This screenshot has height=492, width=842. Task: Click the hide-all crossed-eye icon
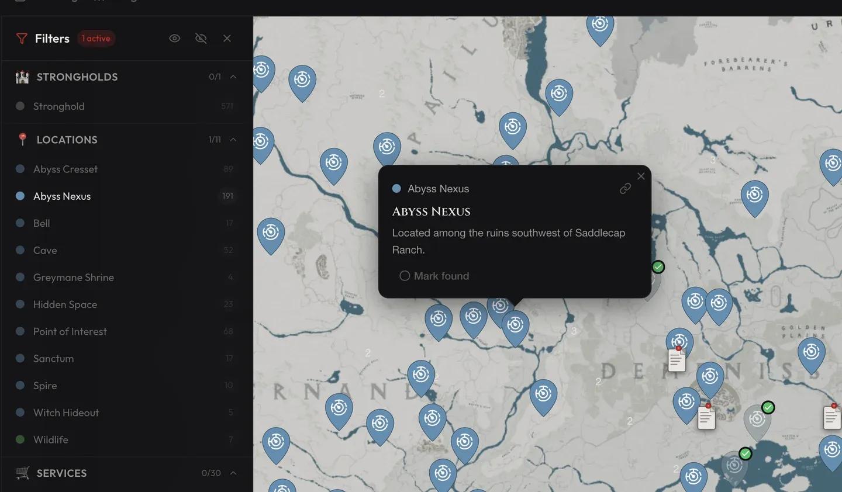[x=201, y=37]
